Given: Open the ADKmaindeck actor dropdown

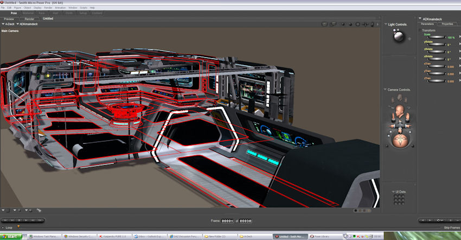Looking at the screenshot, I should (27, 24).
